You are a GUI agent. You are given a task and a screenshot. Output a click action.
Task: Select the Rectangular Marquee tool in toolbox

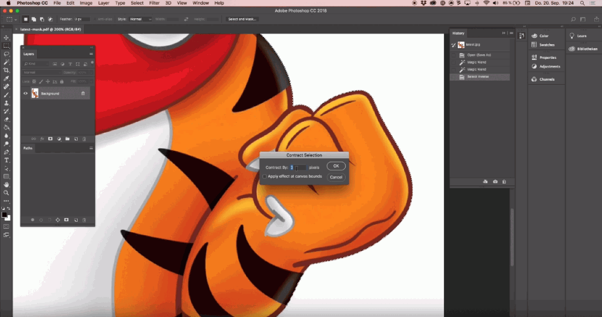point(6,46)
